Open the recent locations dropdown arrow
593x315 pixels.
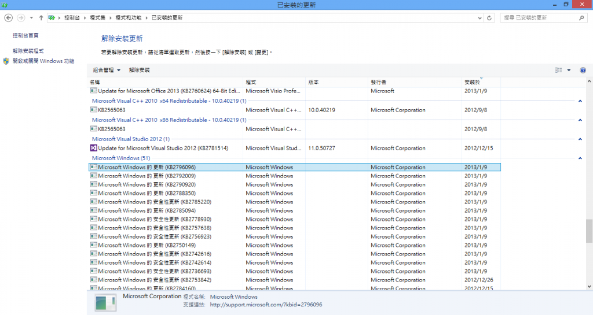tap(31, 18)
